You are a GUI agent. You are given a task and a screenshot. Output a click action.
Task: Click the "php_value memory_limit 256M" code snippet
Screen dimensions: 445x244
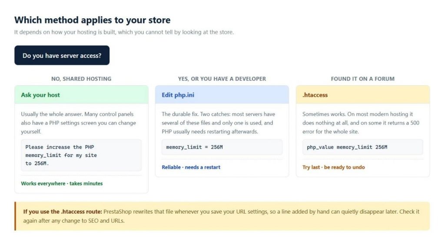(x=362, y=147)
